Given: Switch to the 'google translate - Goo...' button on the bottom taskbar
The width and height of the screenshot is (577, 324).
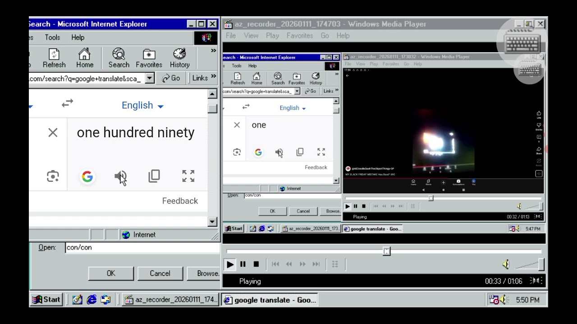Looking at the screenshot, I should click(x=270, y=300).
